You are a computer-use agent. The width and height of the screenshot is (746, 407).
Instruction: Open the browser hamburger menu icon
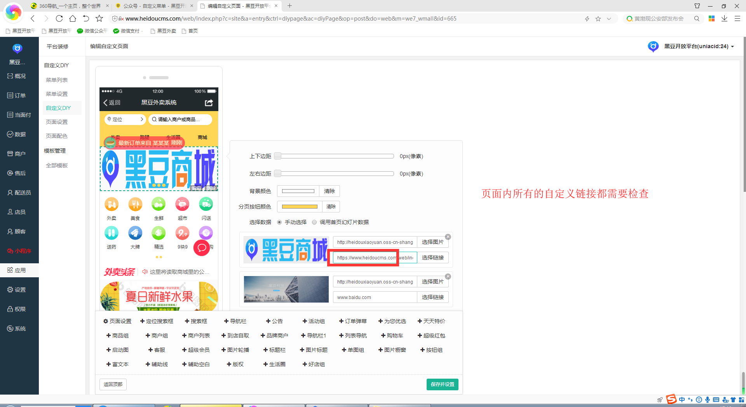click(x=737, y=18)
